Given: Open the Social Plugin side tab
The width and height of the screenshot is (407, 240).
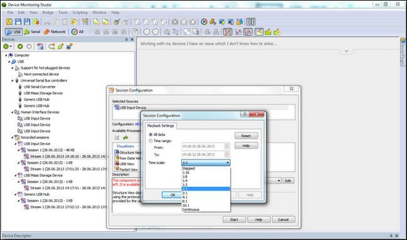Looking at the screenshot, I should (403, 52).
